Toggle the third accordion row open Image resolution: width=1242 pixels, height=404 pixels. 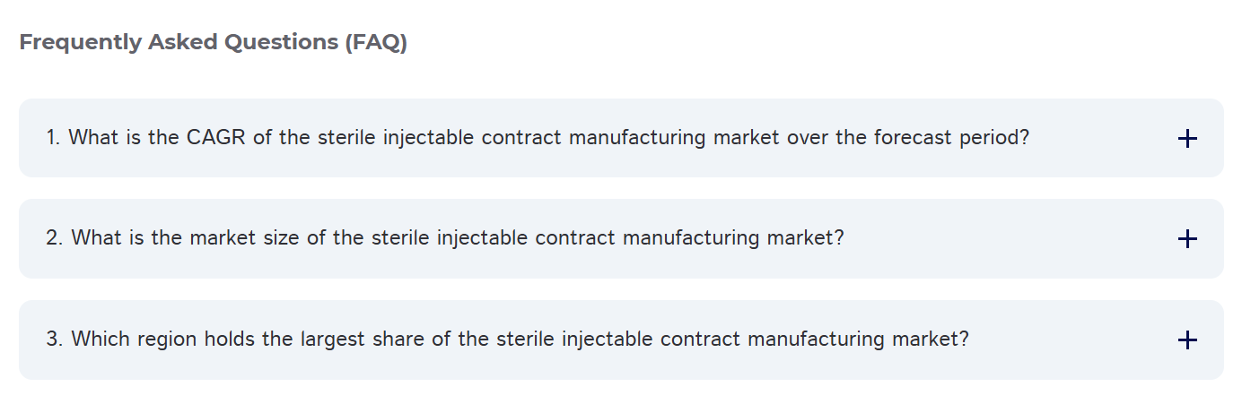point(621,340)
